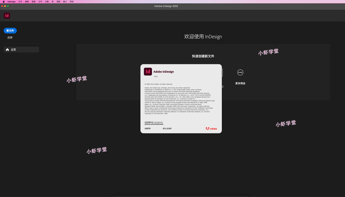Click the home icon beside 主页
Image resolution: width=345 pixels, height=197 pixels.
point(7,50)
